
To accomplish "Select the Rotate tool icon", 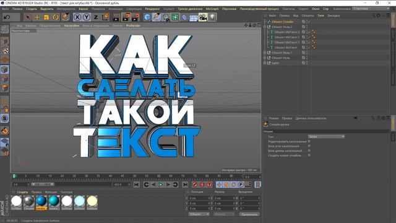I will click(56, 17).
